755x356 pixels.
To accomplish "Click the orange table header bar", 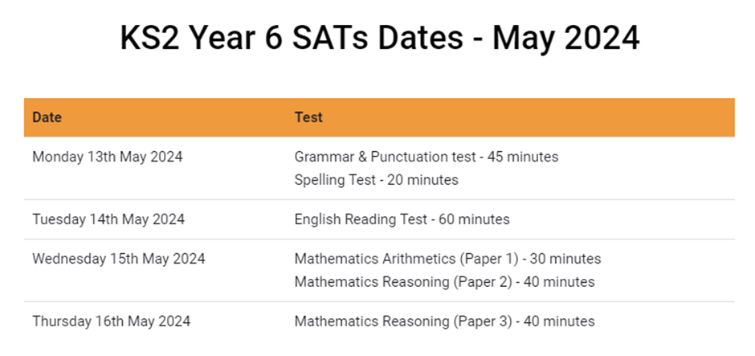I will (x=379, y=117).
